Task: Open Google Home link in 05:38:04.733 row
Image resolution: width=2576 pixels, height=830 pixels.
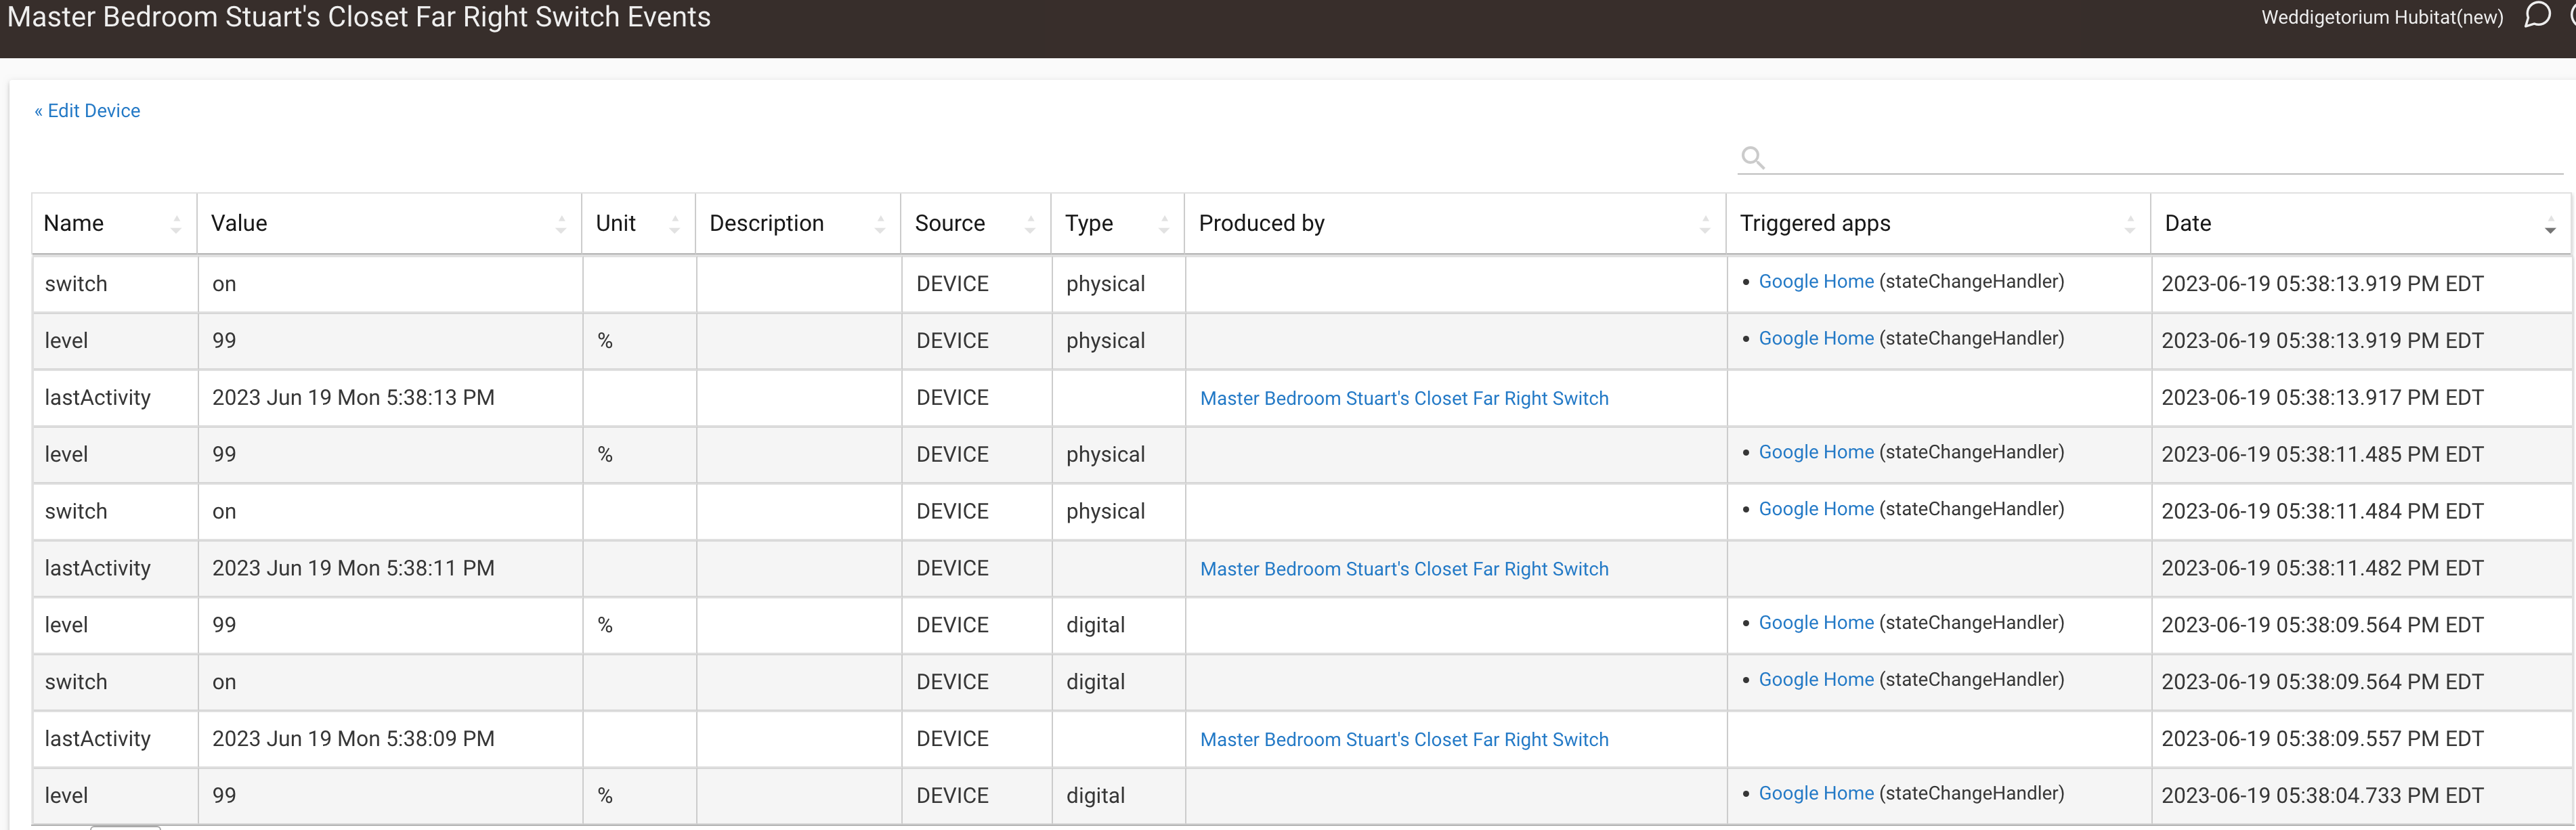Action: coord(1816,793)
